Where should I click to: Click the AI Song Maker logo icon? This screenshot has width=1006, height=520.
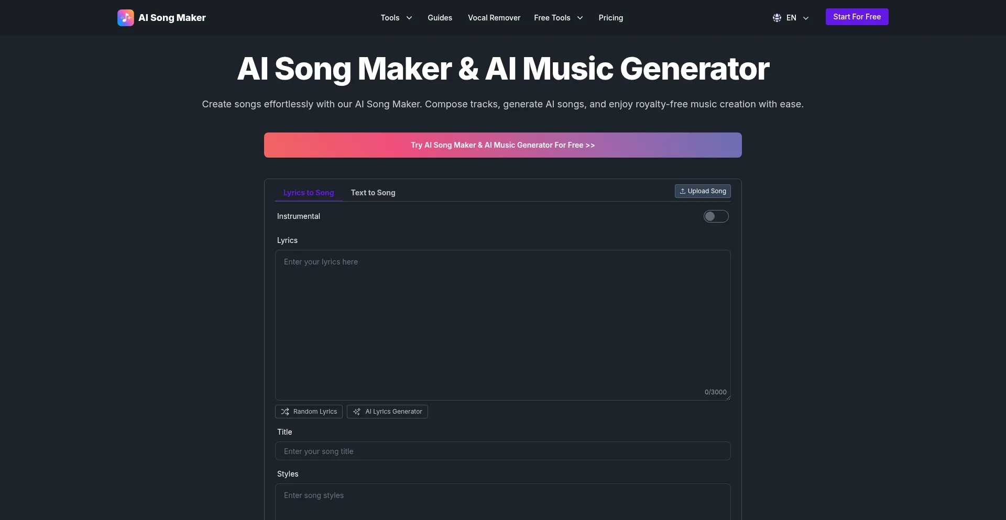[x=126, y=18]
